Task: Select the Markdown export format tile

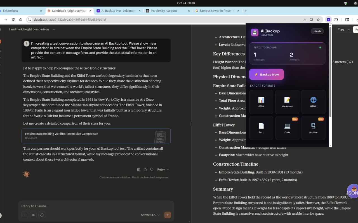Action: (287, 102)
